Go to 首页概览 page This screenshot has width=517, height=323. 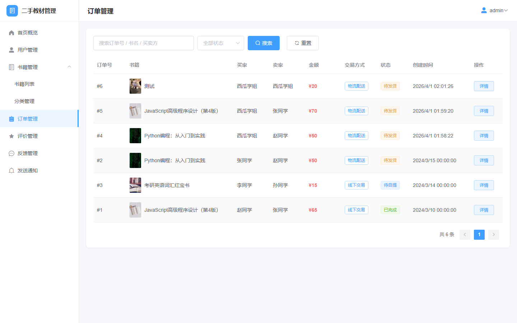click(39, 33)
